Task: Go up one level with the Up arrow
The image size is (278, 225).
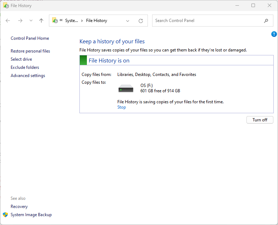Action: 41,21
